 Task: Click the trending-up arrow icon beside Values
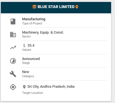pos(13,47)
